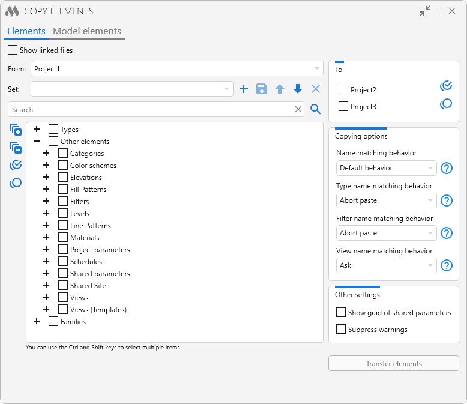The image size is (467, 404).
Task: Check Project2 as target project
Action: point(343,89)
